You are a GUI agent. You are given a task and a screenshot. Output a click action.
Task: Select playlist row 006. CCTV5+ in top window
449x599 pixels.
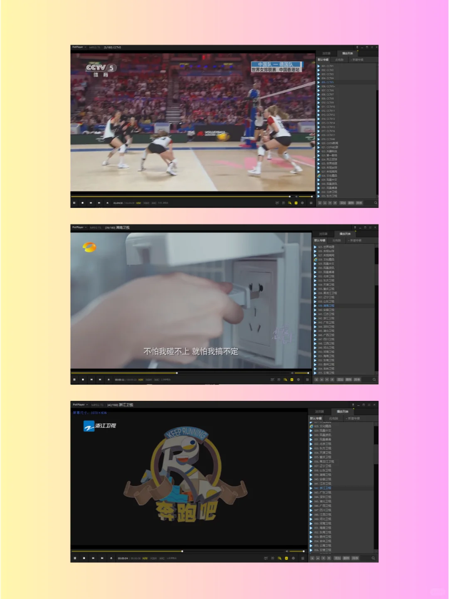[347, 86]
